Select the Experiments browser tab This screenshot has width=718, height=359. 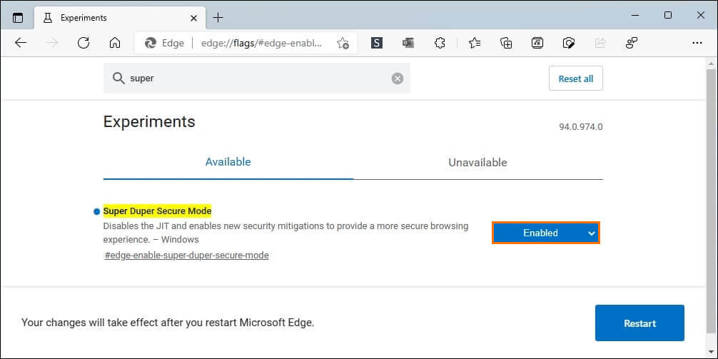coord(120,18)
